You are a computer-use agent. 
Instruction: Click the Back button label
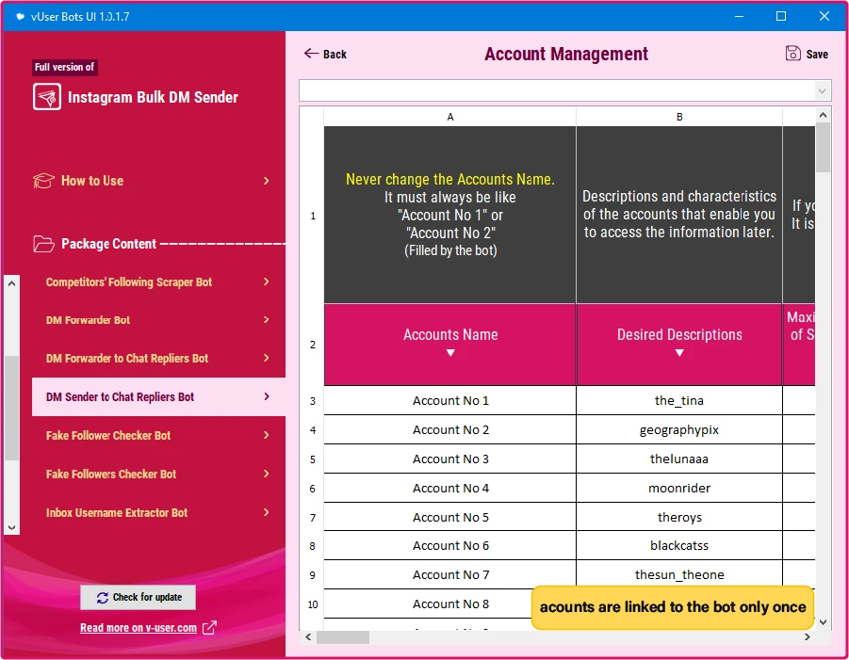click(335, 54)
